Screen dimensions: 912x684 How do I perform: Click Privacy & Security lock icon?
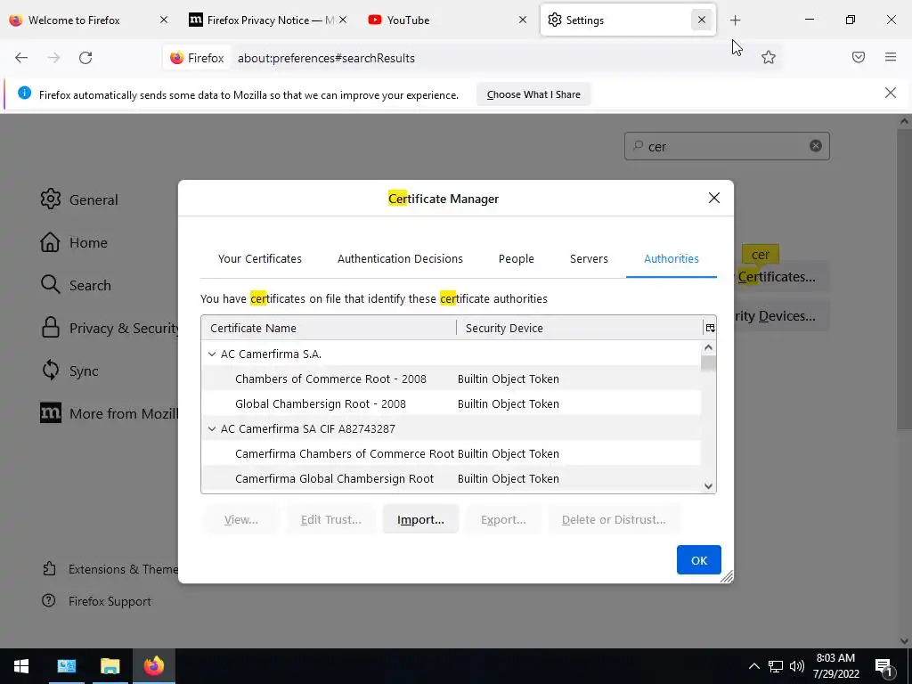[51, 328]
